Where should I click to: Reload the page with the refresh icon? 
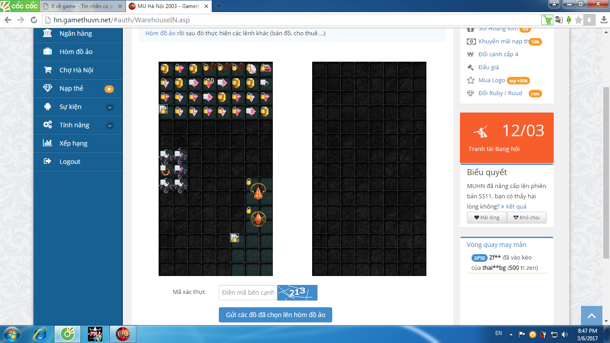coord(33,20)
